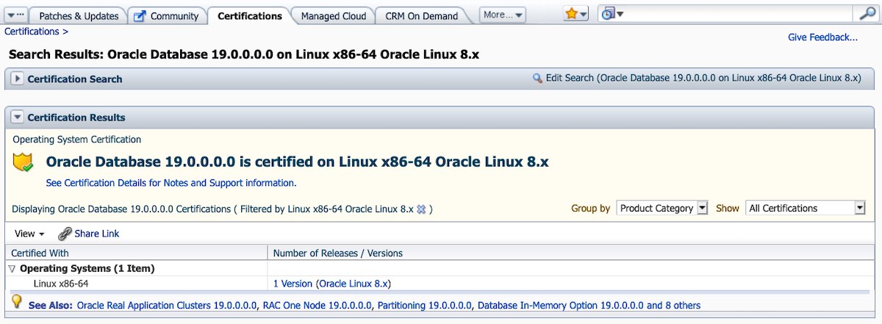Open the 1 Version link
This screenshot has height=324, width=882.
tap(293, 284)
